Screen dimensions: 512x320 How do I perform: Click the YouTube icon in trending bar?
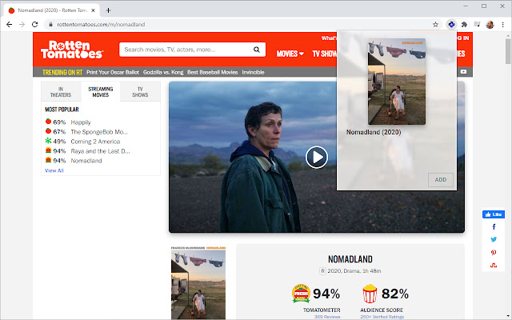pyautogui.click(x=463, y=71)
